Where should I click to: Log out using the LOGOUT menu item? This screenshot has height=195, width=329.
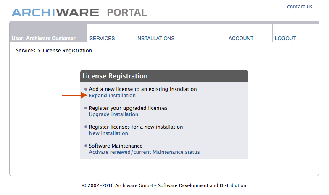(285, 38)
